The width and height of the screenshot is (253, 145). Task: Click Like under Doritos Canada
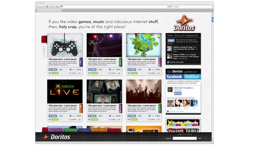coord(178,93)
